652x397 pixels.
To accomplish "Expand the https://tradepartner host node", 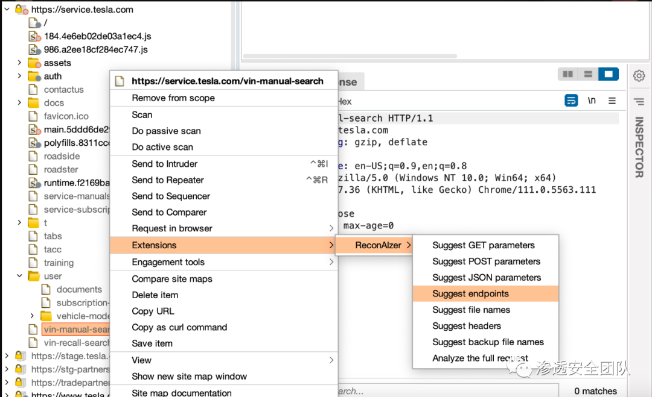I will 7,382.
